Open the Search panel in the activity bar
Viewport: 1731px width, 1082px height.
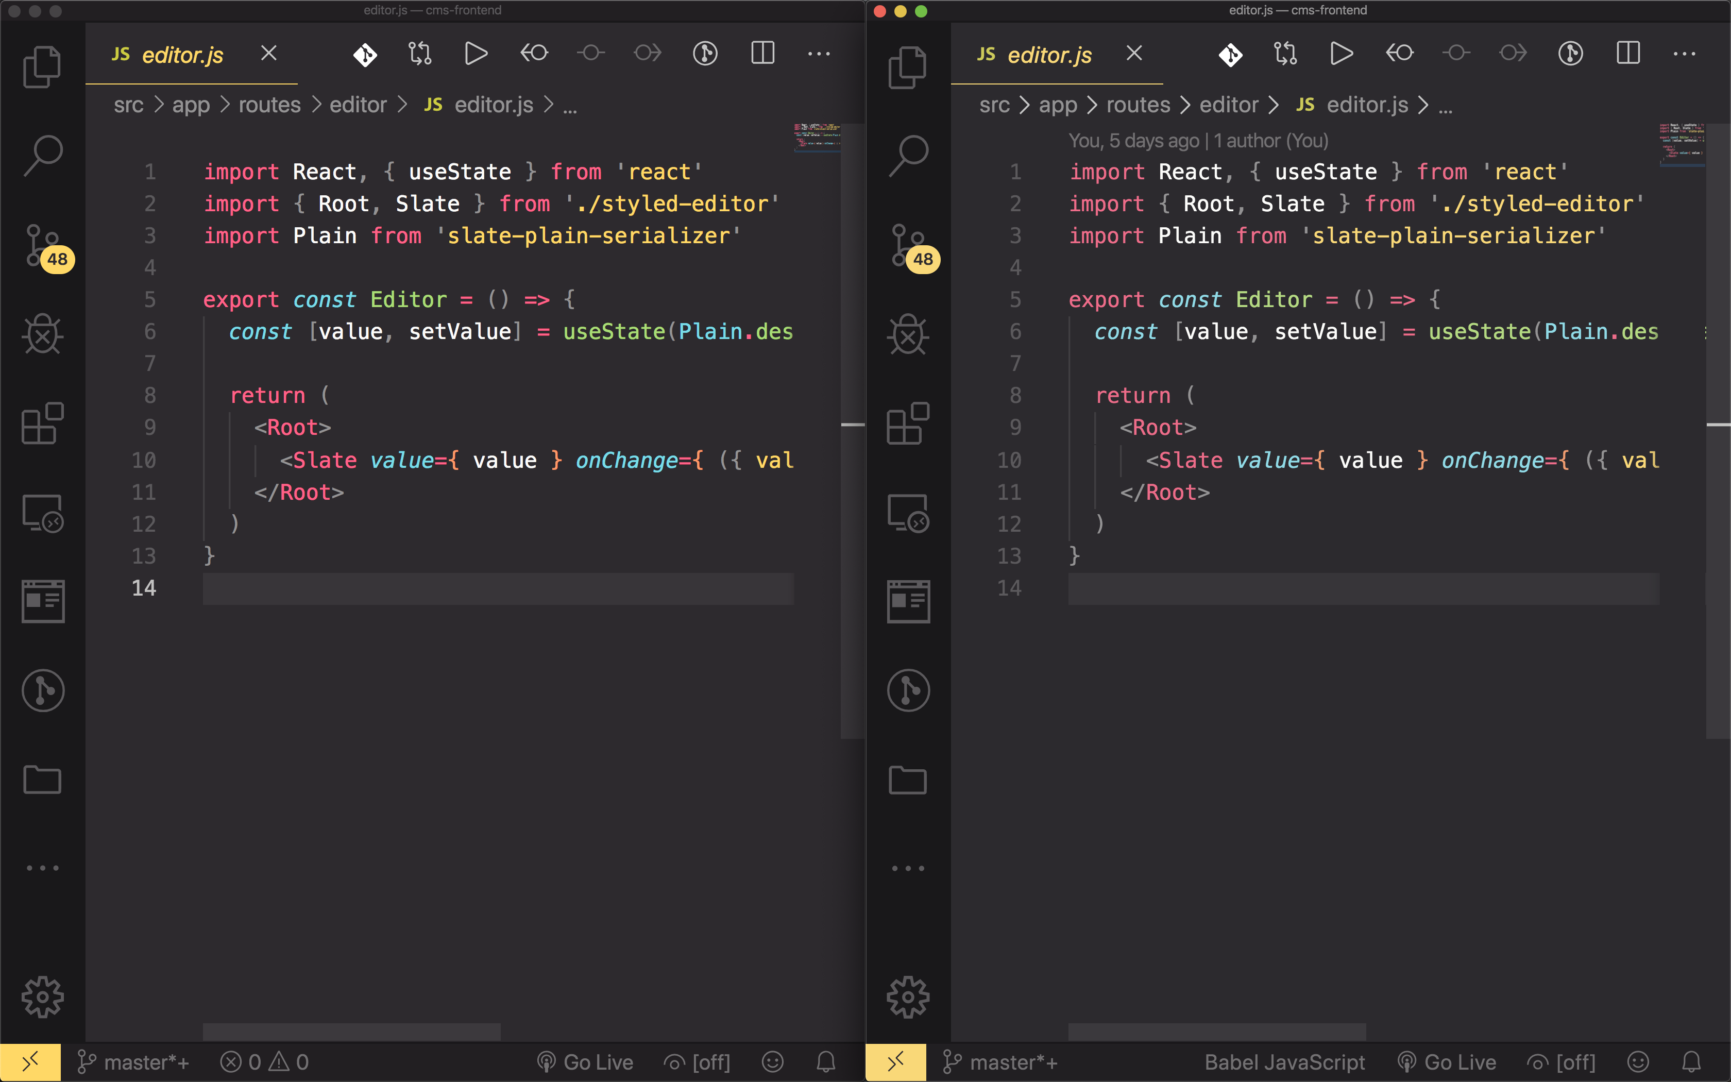coord(43,154)
